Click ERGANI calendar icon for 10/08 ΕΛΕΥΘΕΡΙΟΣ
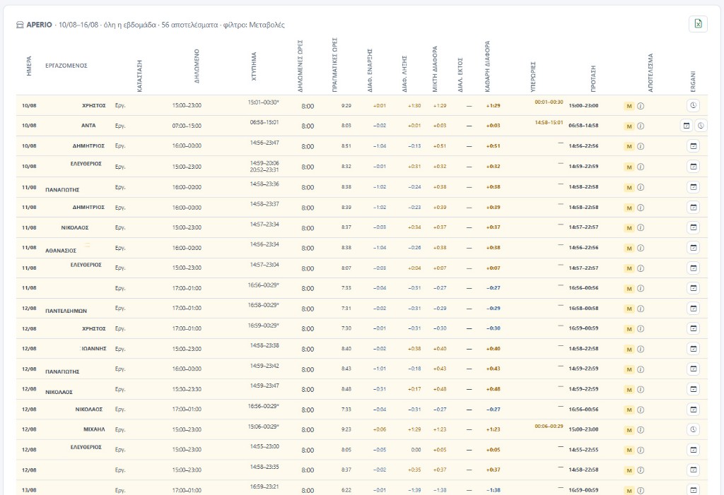The width and height of the screenshot is (724, 495). 693,167
